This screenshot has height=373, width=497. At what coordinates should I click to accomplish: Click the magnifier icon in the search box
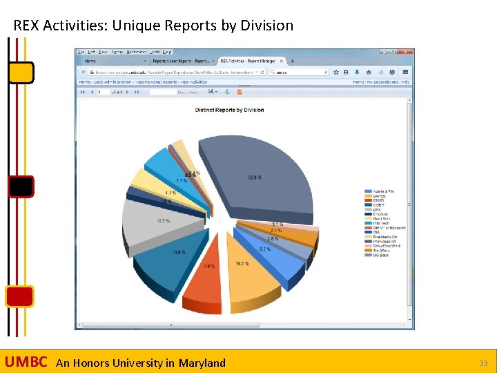[272, 72]
